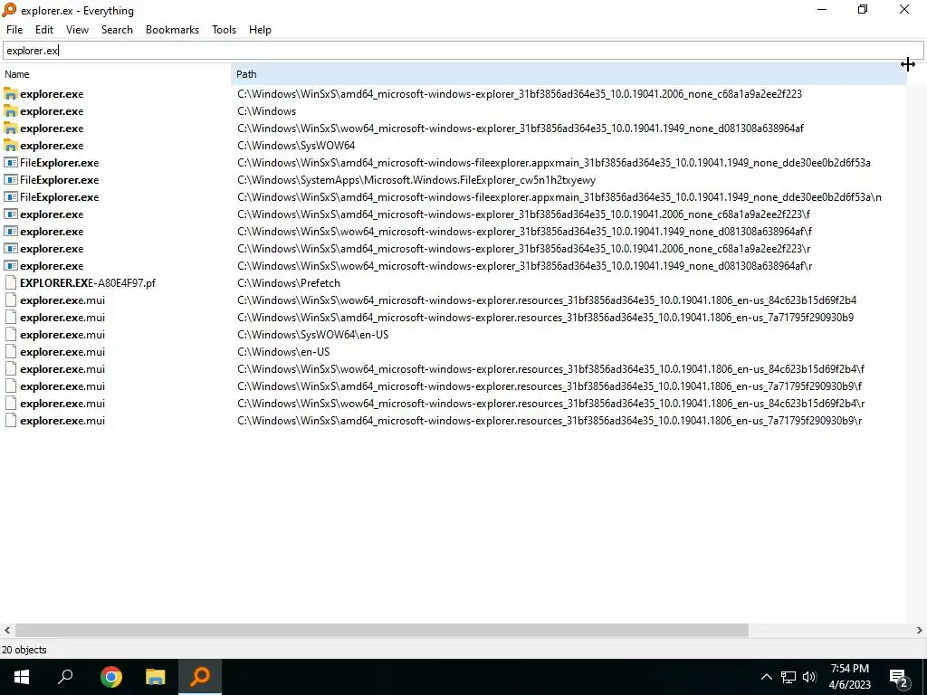The image size is (927, 695).
Task: Open the Search menu
Action: (117, 30)
